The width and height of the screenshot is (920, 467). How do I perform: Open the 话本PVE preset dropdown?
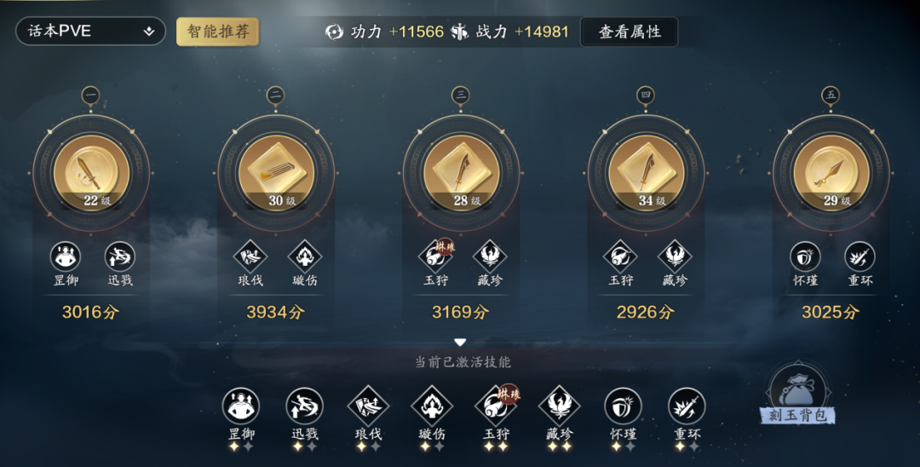90,31
